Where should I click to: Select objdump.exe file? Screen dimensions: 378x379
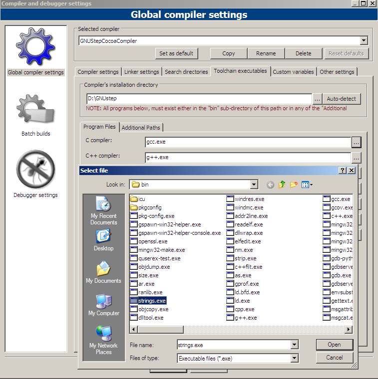pos(150,267)
